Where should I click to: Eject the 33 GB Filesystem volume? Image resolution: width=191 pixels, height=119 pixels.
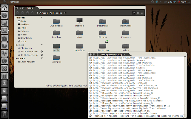tap(41, 55)
